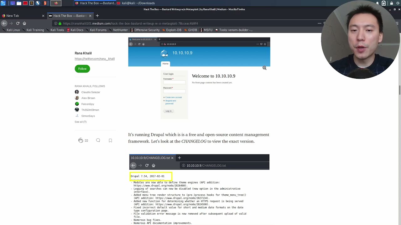The image size is (401, 225).
Task: Open Kali Forums bookmark
Action: (x=96, y=30)
